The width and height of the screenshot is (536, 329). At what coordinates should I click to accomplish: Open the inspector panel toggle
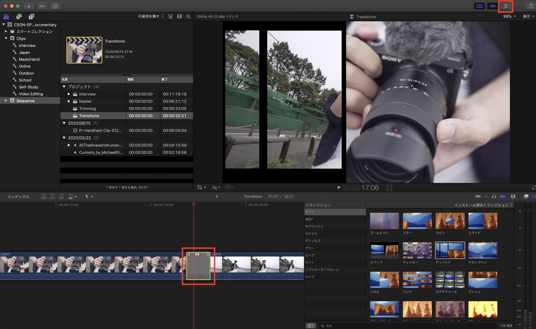(x=506, y=6)
